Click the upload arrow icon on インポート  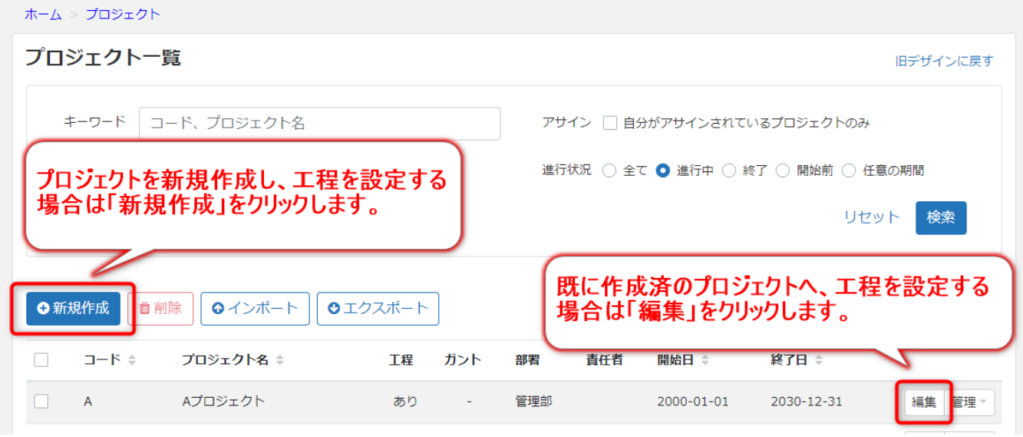[x=218, y=309]
